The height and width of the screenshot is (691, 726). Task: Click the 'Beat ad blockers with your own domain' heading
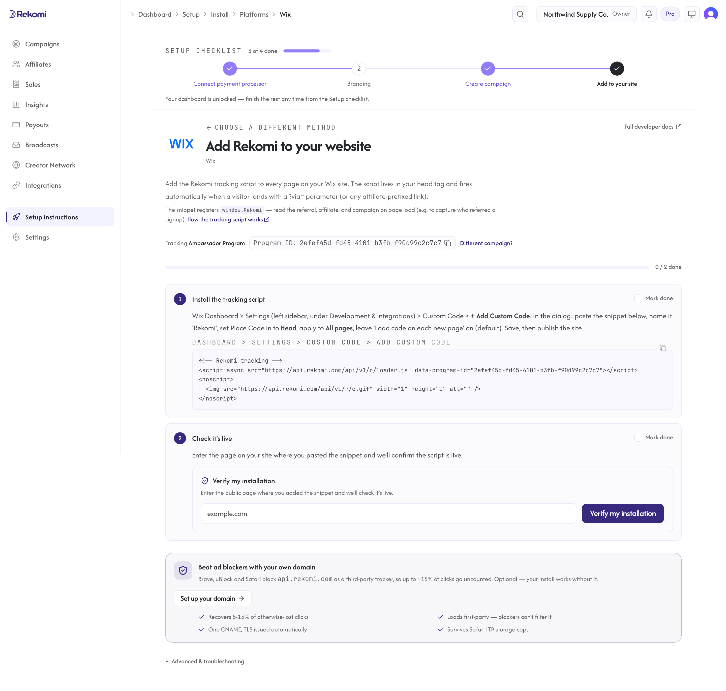click(x=257, y=567)
